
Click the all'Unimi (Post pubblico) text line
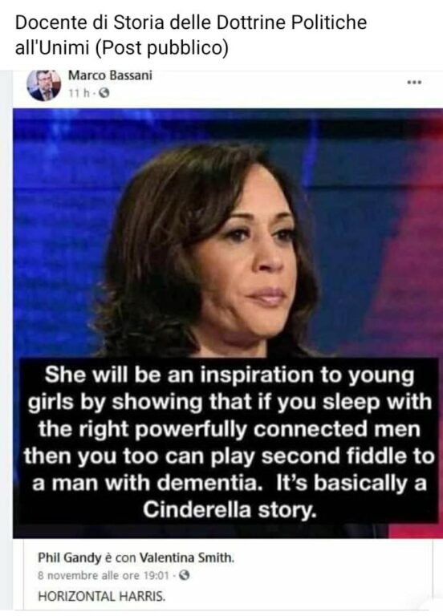point(122,48)
